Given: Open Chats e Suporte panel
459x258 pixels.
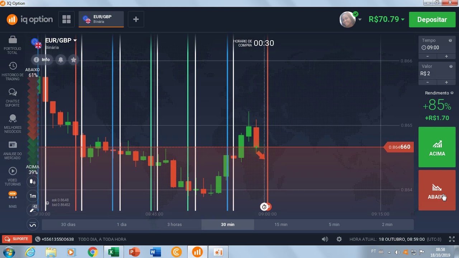Looking at the screenshot, I should coord(13,97).
